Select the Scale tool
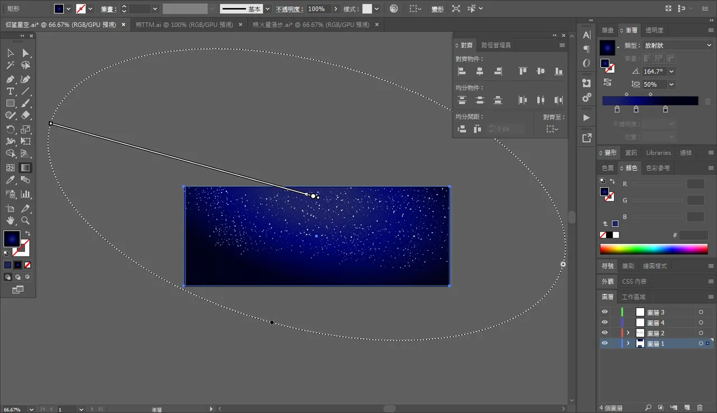Screen dimensions: 717x413 26,129
